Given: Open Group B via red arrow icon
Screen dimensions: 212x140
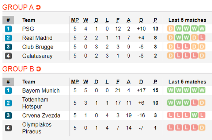Looking at the screenshot, I should click(38, 69).
